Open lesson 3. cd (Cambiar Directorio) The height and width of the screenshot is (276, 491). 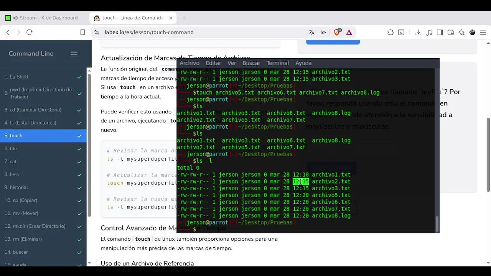43,110
